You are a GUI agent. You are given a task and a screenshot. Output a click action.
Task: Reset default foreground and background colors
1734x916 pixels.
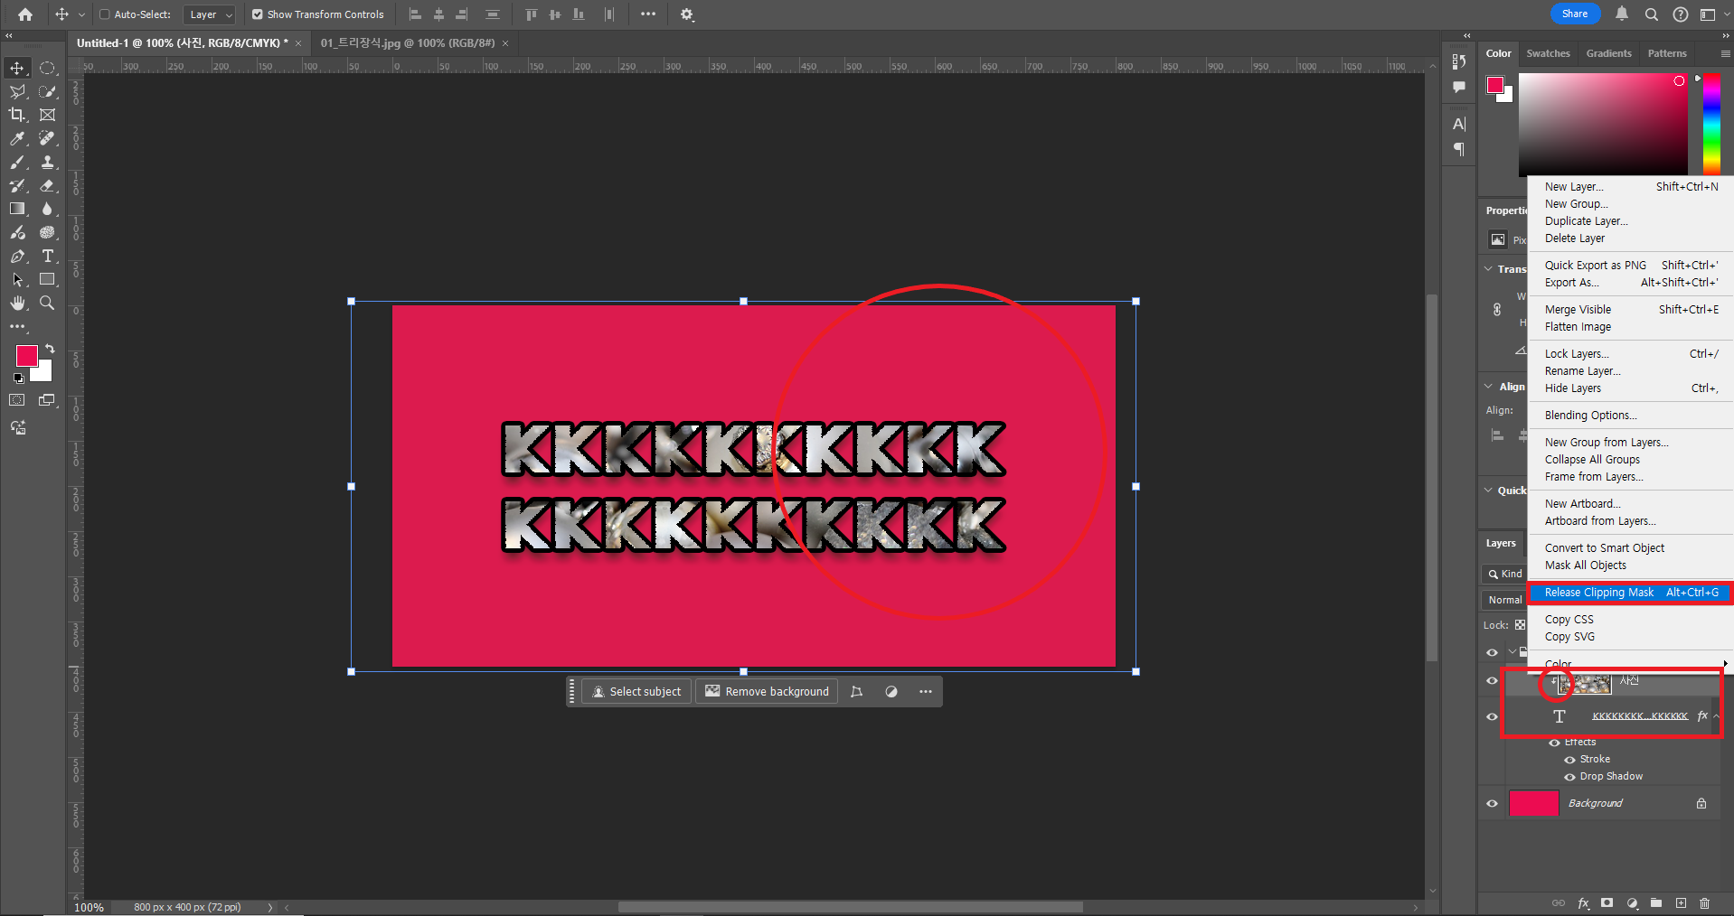(x=18, y=379)
